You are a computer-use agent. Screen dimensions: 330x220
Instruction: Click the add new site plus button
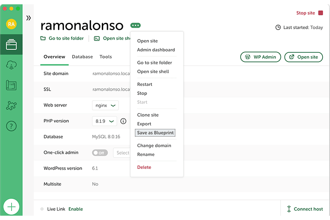pos(11,207)
